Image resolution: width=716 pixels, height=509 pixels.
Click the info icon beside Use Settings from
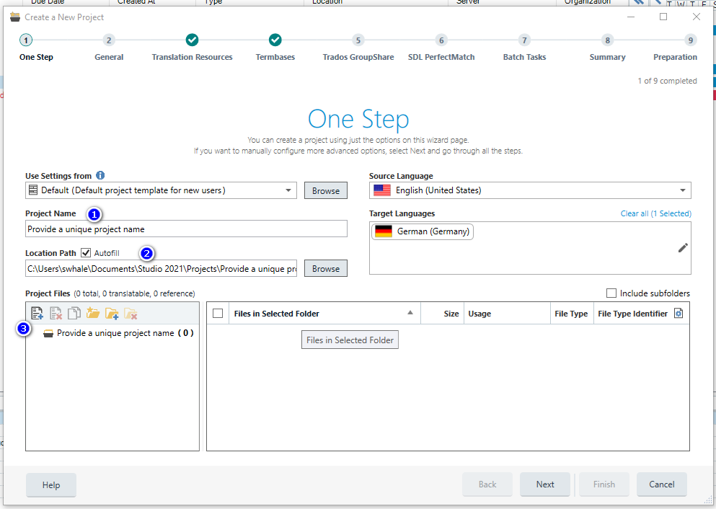[x=100, y=175]
